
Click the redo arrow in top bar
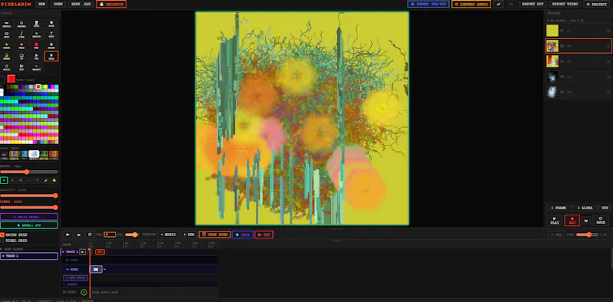coord(511,5)
